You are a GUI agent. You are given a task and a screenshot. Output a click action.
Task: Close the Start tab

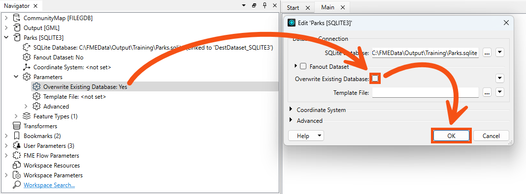pyautogui.click(x=308, y=7)
